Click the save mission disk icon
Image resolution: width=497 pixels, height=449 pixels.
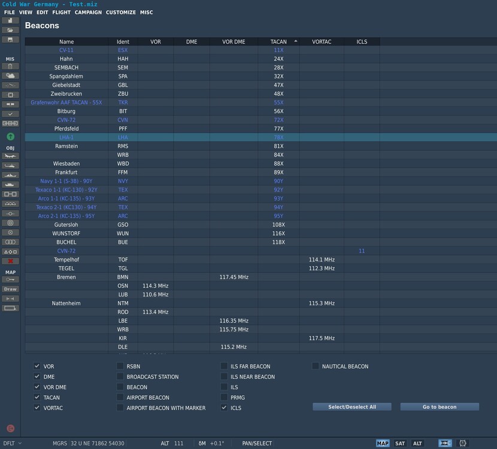tap(10, 40)
